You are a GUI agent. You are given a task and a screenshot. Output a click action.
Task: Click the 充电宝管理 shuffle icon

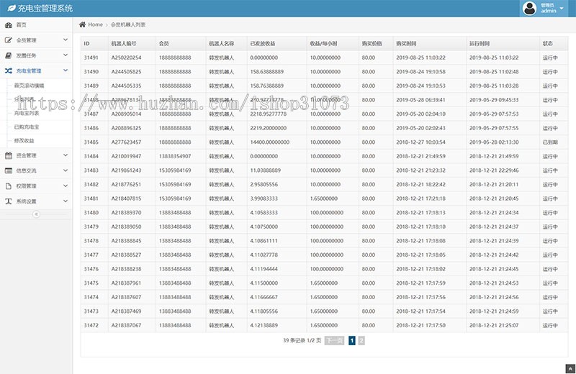9,70
